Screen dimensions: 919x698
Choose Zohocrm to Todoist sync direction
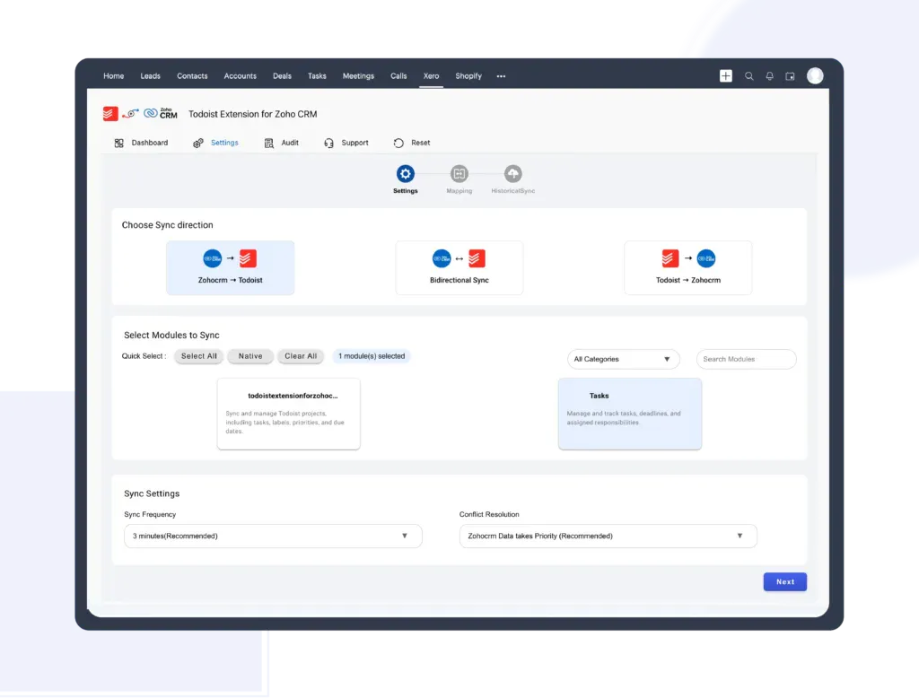231,268
